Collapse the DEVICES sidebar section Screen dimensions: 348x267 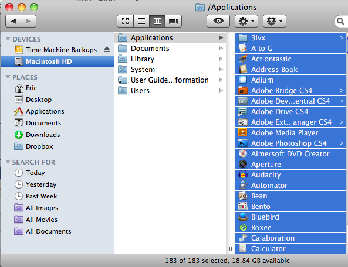tap(8, 39)
